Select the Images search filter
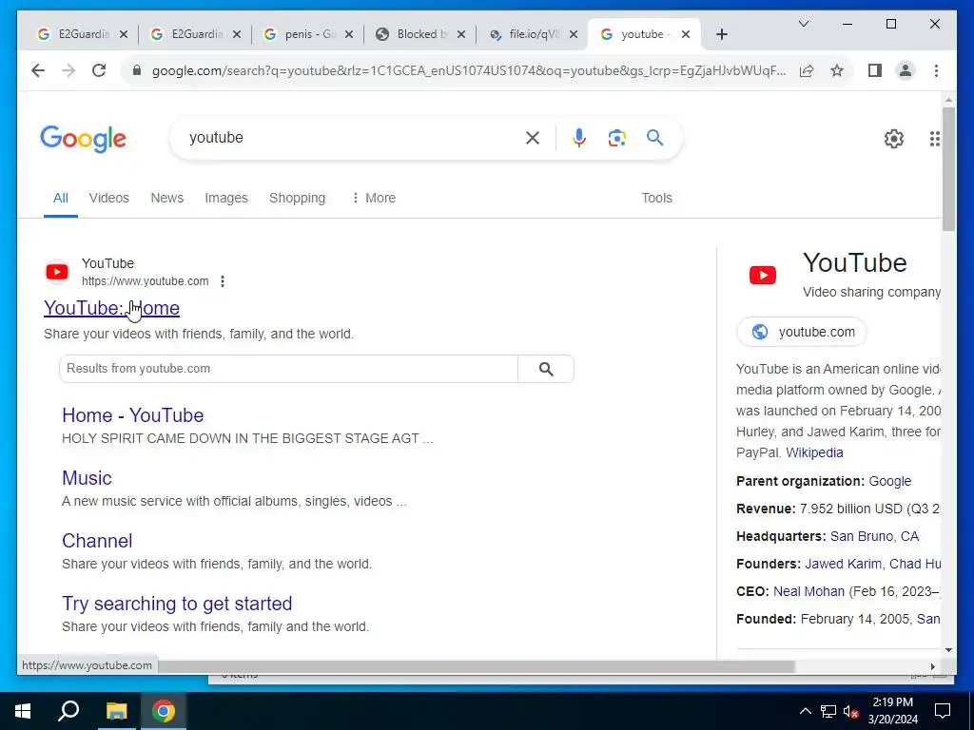Viewport: 974px width, 730px height. (226, 198)
